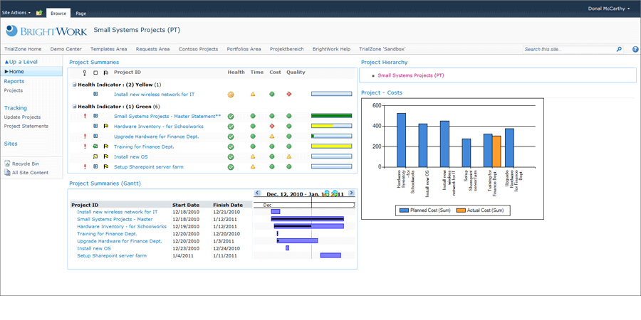Open TrialZone Home in top navigation
This screenshot has height=320, width=641.
[x=23, y=49]
